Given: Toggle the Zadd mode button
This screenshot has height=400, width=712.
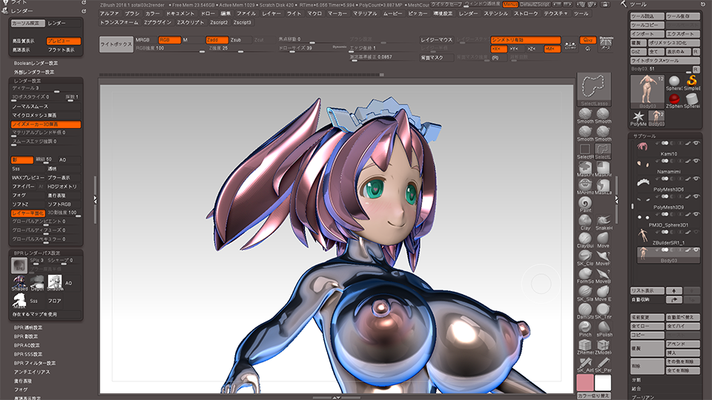Looking at the screenshot, I should point(217,40).
